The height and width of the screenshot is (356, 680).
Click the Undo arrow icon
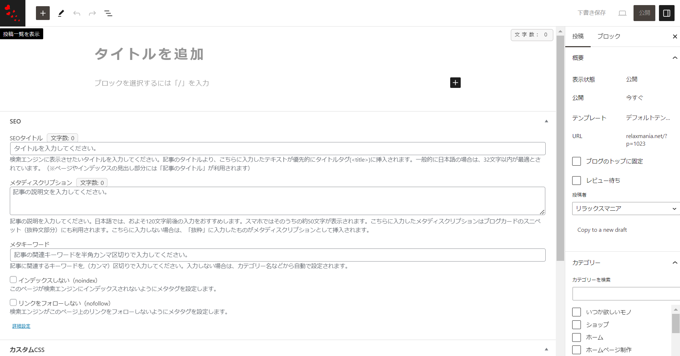77,13
